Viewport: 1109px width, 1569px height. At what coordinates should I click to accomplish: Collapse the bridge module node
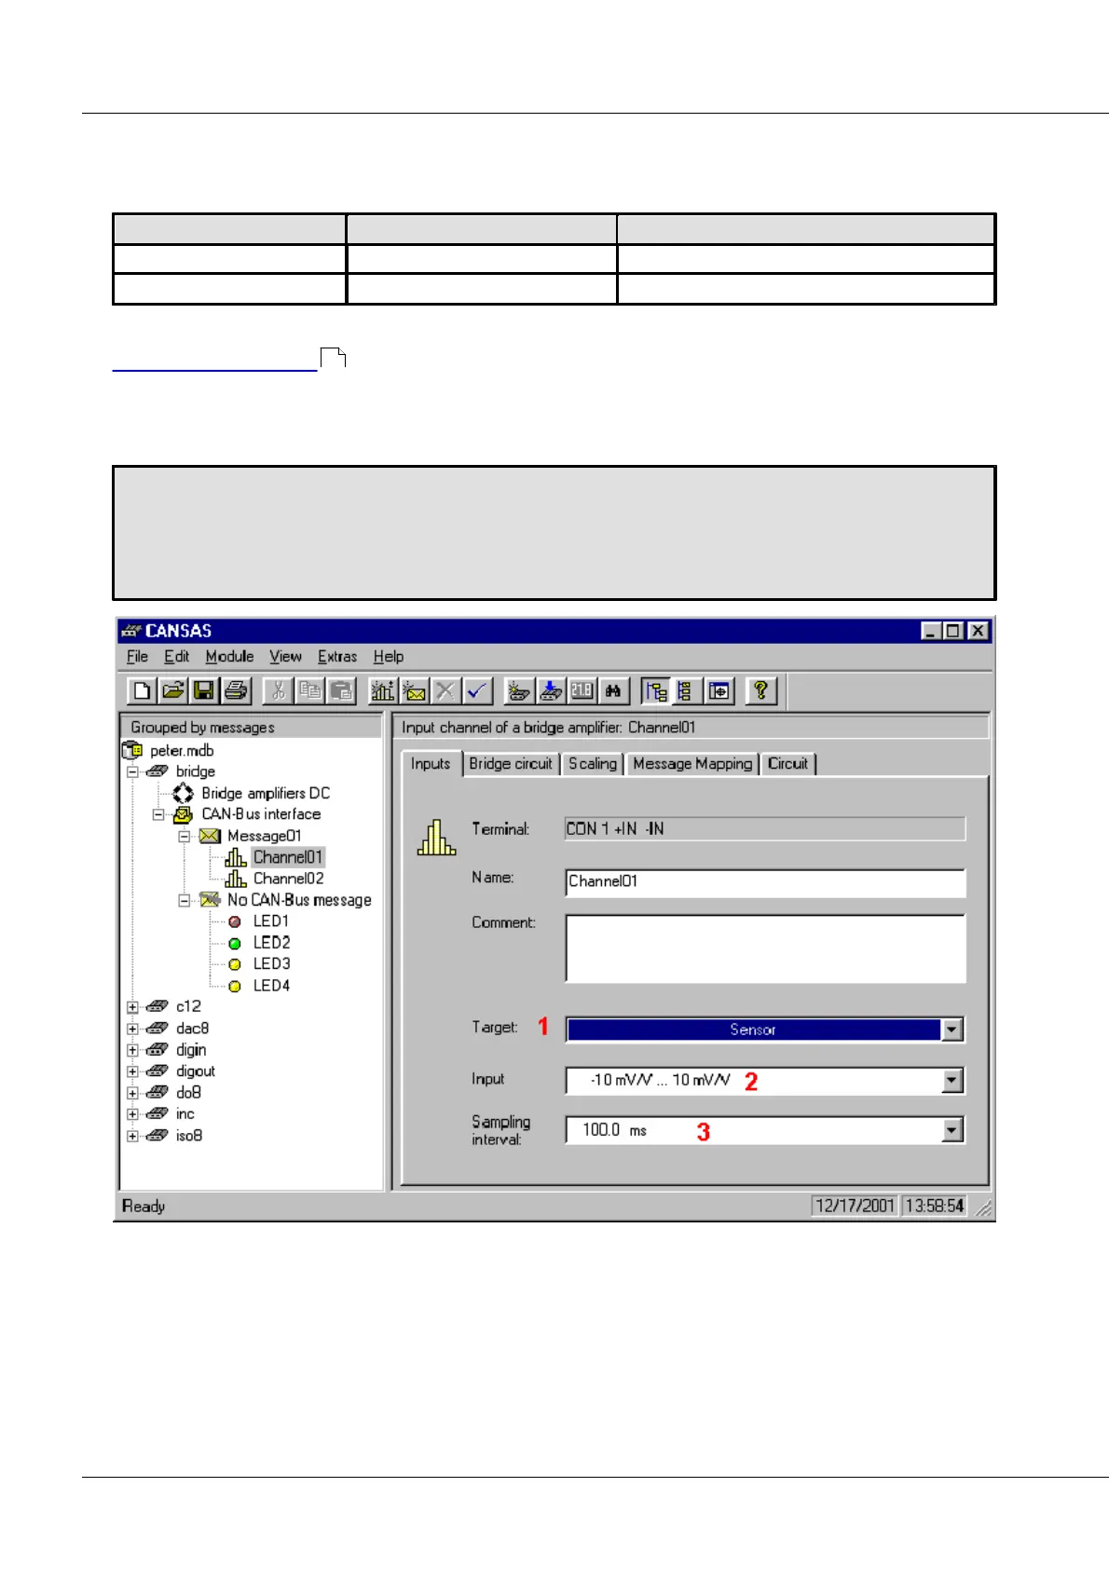[132, 771]
